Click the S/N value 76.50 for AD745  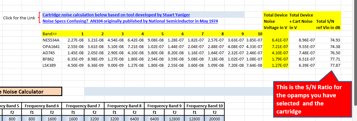(x=328, y=53)
